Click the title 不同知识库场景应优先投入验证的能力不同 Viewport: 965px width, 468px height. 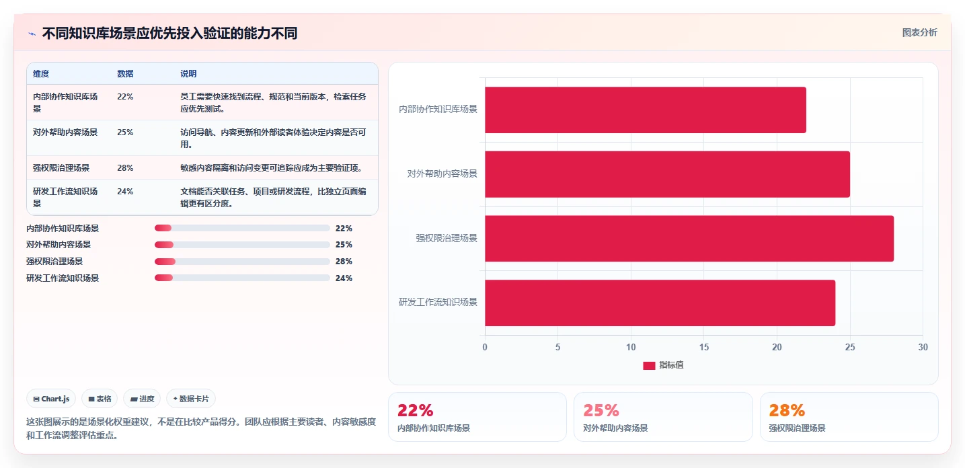click(169, 34)
